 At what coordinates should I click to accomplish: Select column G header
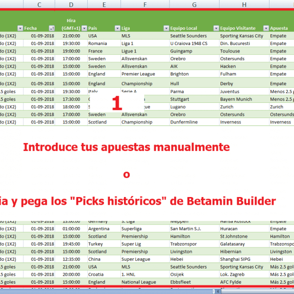point(194,4)
